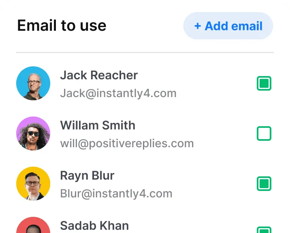Click the will@positivereplies.com address
Screen dimensions: 290x233
pyautogui.click(x=127, y=144)
